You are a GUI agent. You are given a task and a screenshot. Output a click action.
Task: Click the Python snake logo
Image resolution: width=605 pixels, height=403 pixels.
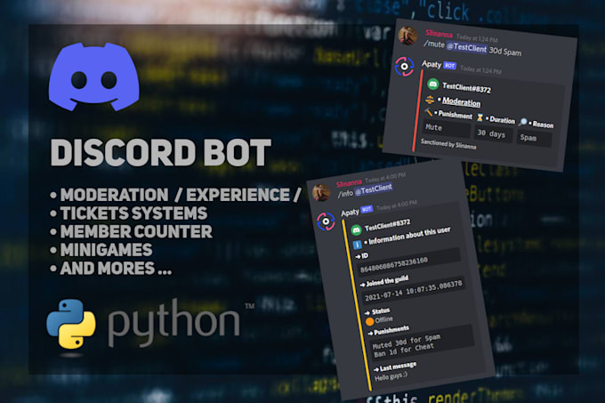[x=71, y=324]
